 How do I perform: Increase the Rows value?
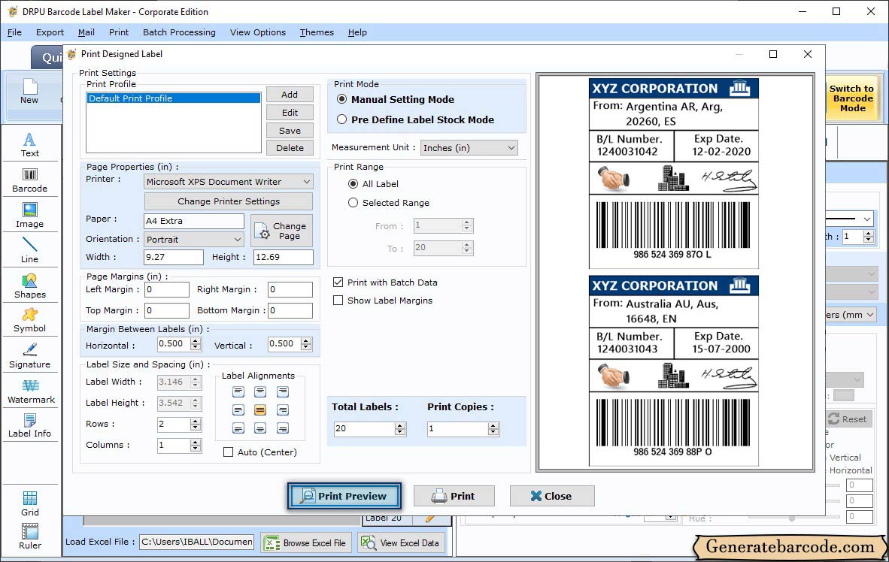click(x=196, y=421)
